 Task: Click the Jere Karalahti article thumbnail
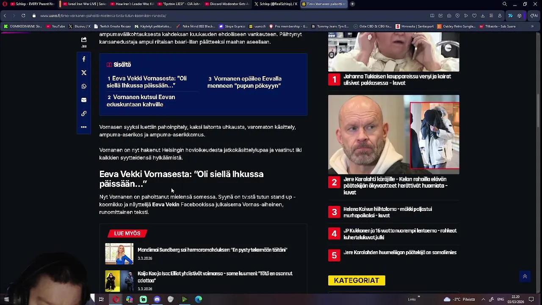(x=393, y=134)
